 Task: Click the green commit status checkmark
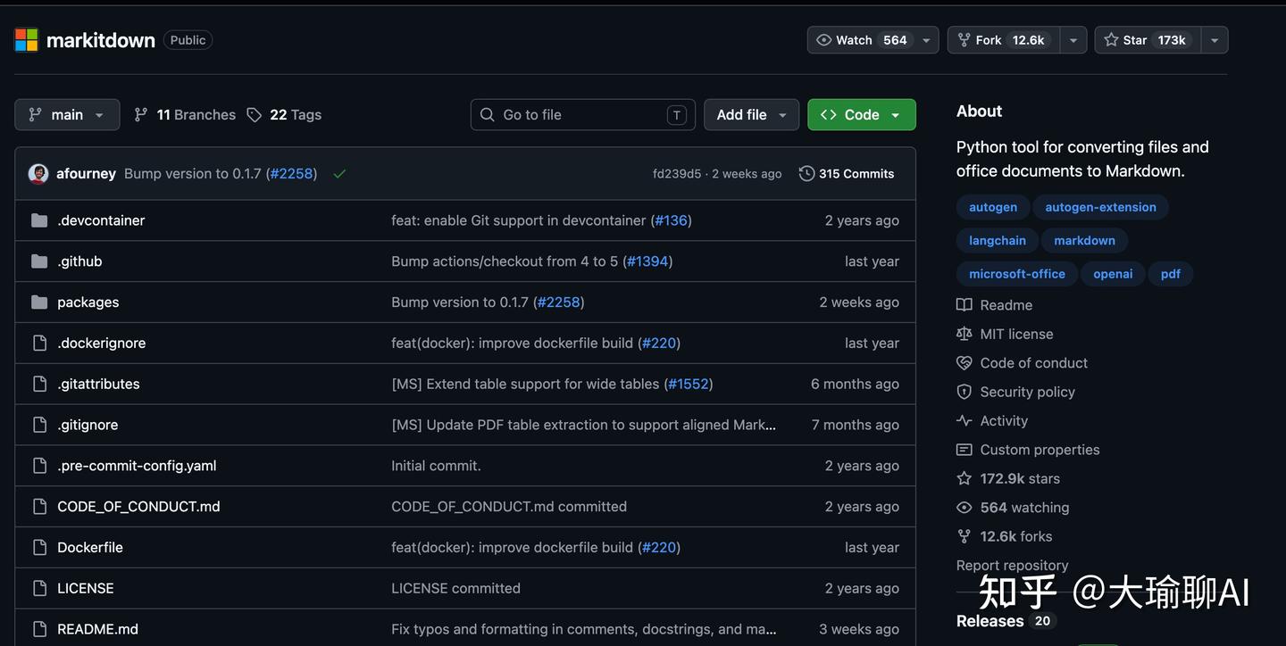(x=339, y=174)
